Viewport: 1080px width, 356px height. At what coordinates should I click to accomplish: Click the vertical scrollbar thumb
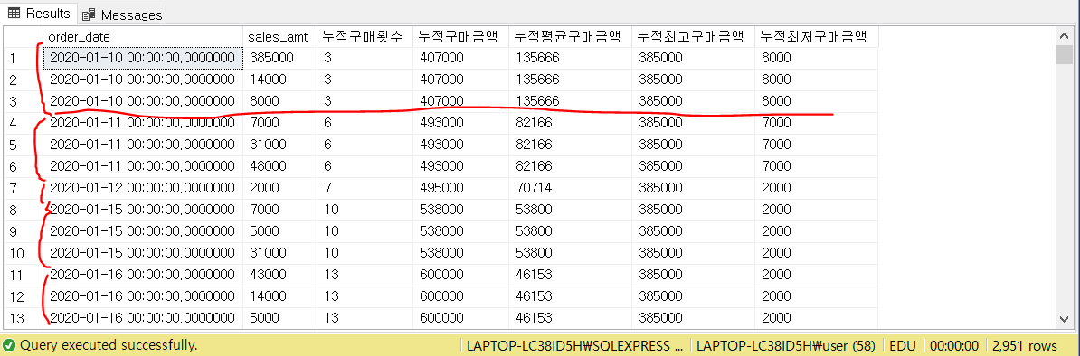pos(1064,55)
